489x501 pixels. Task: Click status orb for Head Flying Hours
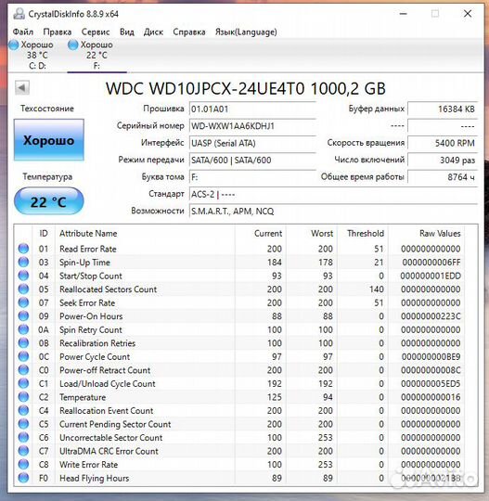pyautogui.click(x=23, y=478)
